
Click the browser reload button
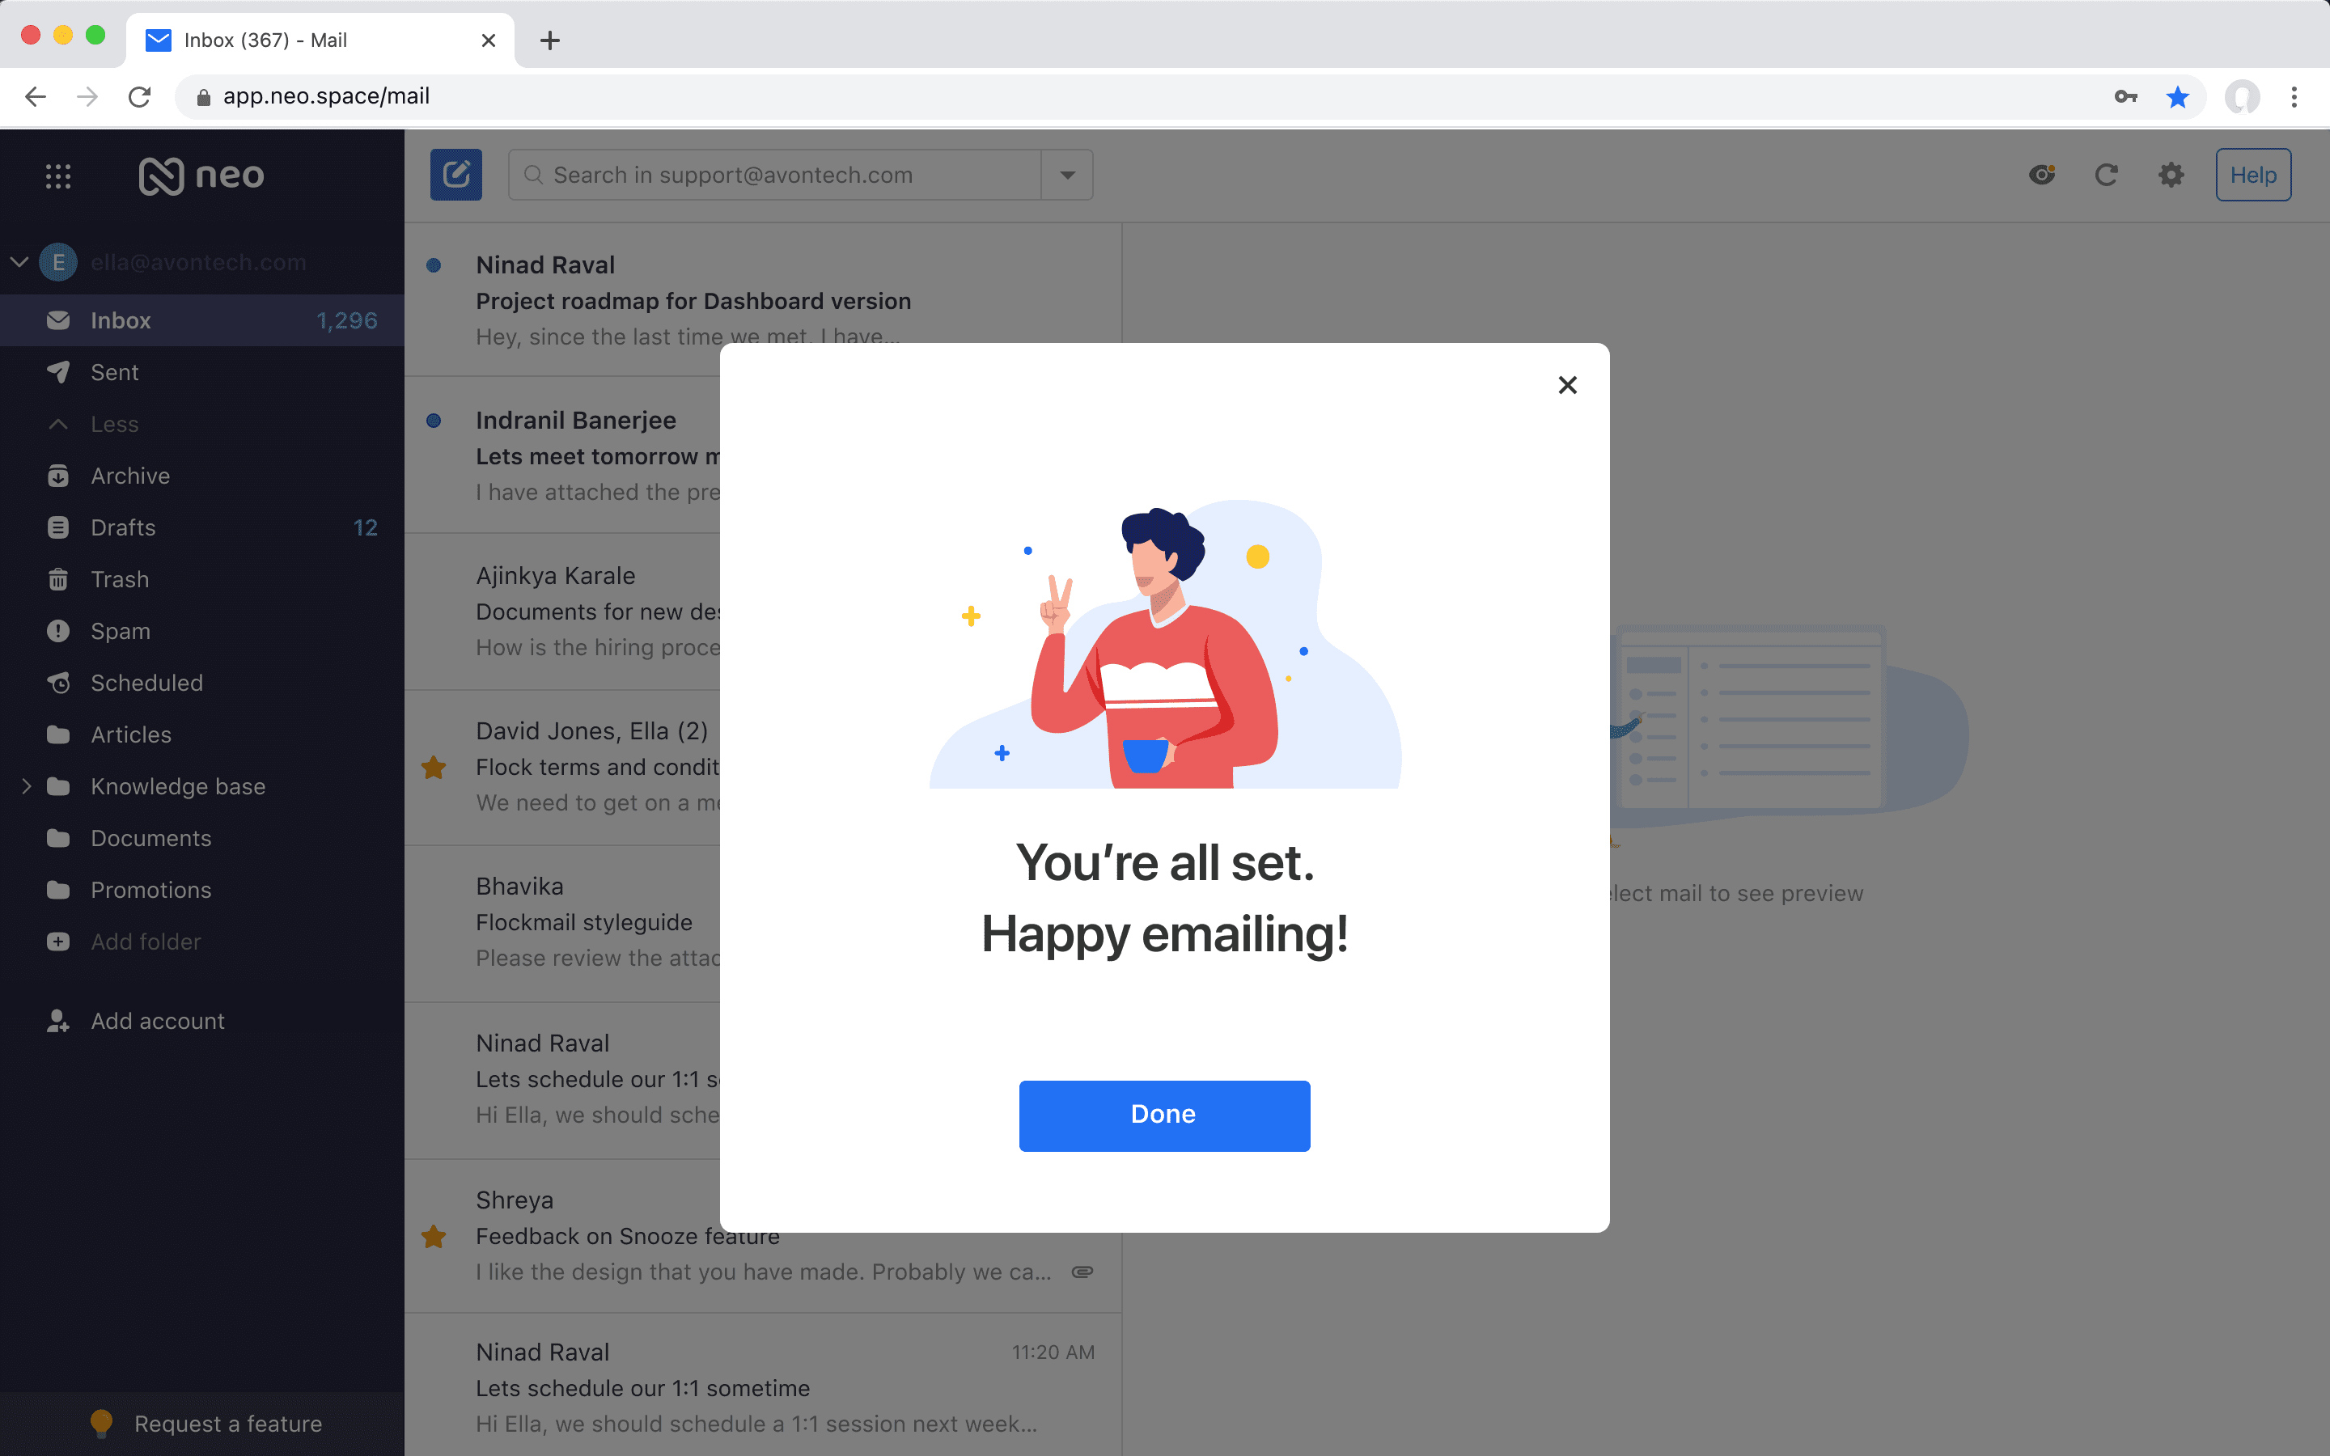pos(140,96)
